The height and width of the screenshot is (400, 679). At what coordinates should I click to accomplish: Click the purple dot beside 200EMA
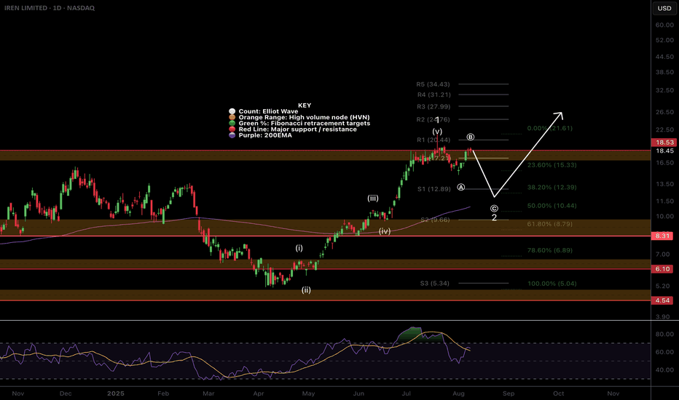(232, 135)
